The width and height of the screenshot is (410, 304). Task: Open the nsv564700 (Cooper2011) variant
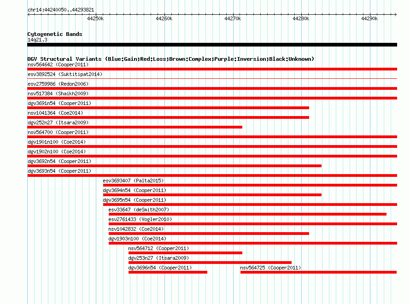click(x=58, y=132)
